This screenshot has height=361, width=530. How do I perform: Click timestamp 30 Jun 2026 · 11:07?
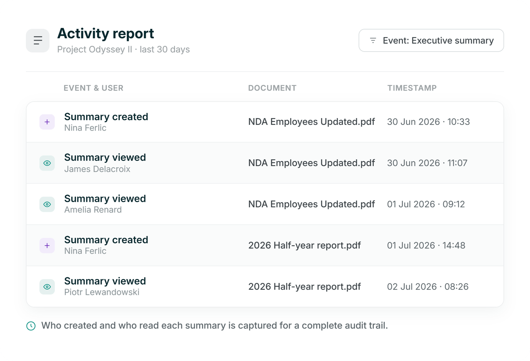click(427, 163)
